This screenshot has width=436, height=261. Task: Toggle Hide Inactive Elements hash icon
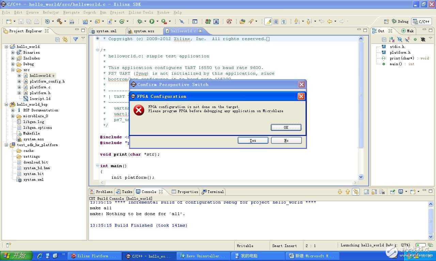tap(423, 39)
